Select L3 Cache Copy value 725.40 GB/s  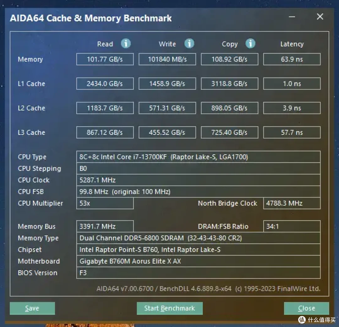click(x=229, y=132)
